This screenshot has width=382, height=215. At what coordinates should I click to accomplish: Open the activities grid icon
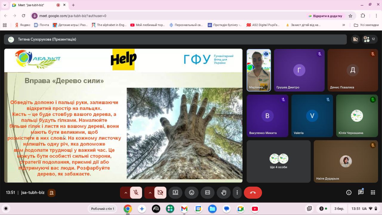(373, 193)
